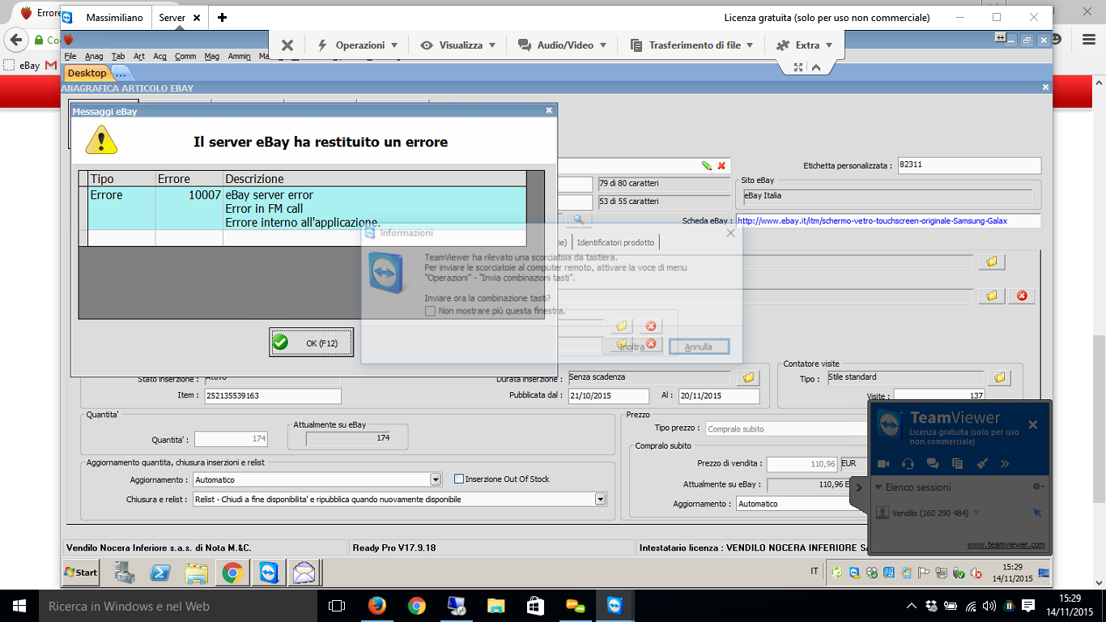Viewport: 1106px width, 622px height.
Task: Collapse Elenco sessioni section
Action: coord(878,488)
